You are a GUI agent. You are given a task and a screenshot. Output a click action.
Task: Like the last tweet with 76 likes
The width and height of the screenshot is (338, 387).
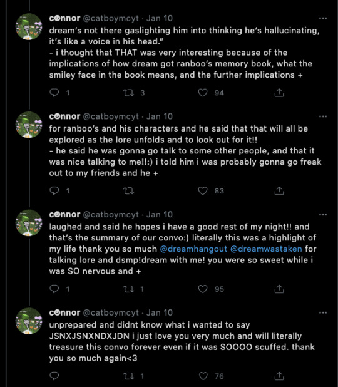click(203, 376)
